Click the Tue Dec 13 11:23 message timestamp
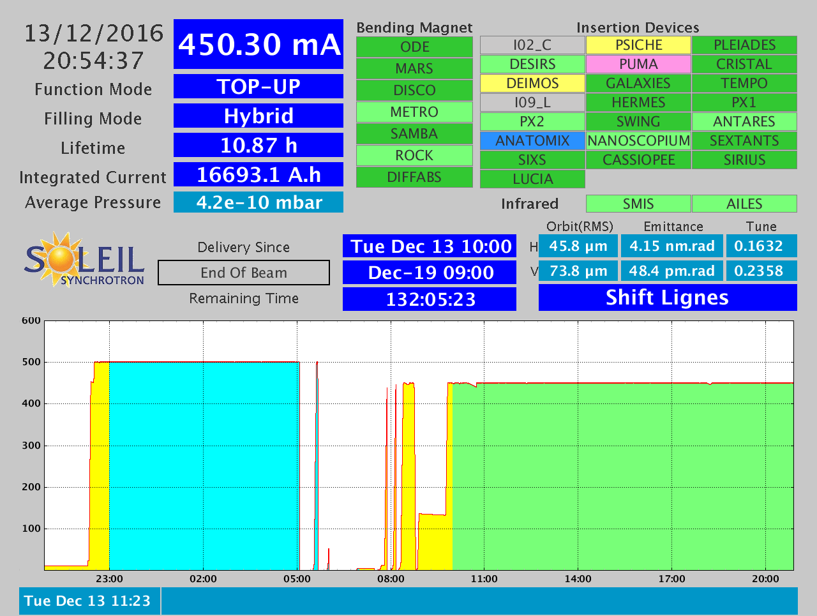 (89, 601)
